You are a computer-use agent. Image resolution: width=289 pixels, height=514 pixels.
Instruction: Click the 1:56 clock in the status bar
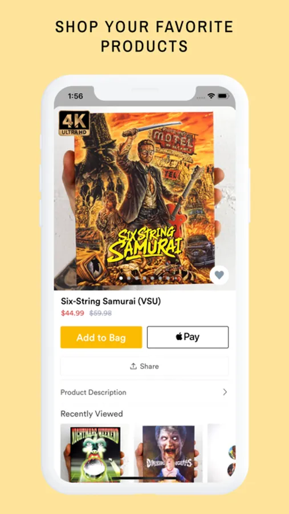75,96
